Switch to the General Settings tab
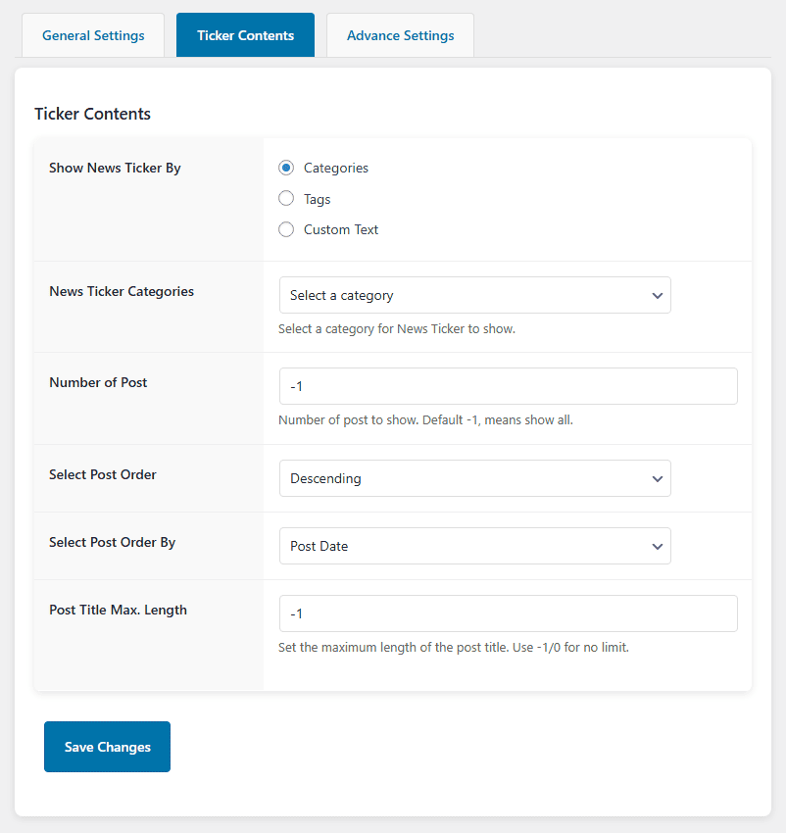Image resolution: width=786 pixels, height=833 pixels. [92, 35]
